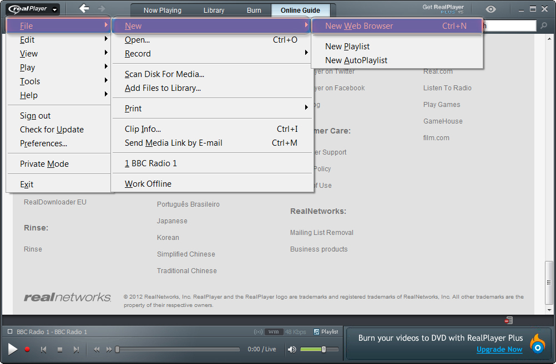Click the eye icon in the title bar
Image resolution: width=556 pixels, height=364 pixels.
point(491,9)
